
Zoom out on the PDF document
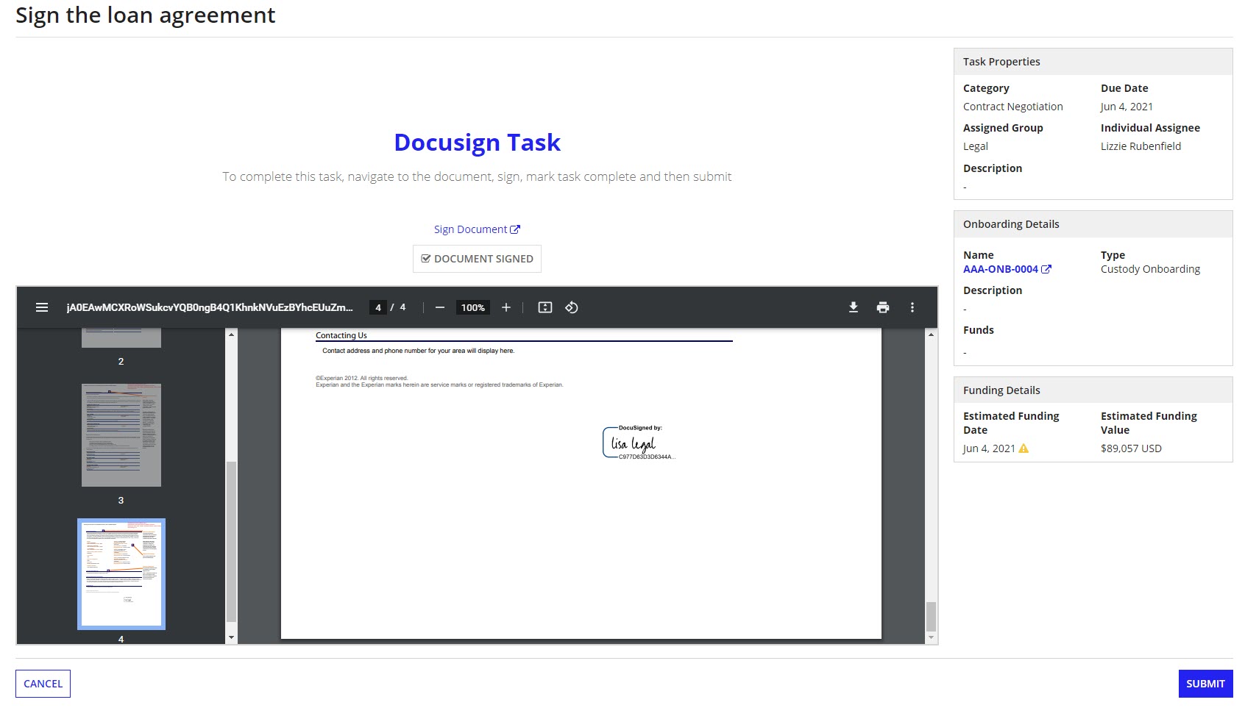(440, 307)
